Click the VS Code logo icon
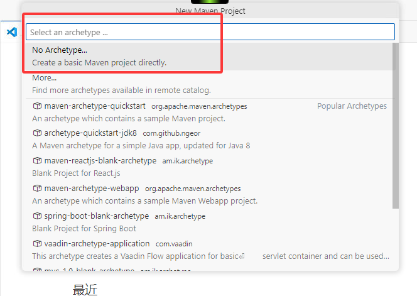 12,32
